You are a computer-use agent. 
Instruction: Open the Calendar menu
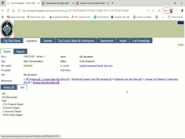point(47,41)
